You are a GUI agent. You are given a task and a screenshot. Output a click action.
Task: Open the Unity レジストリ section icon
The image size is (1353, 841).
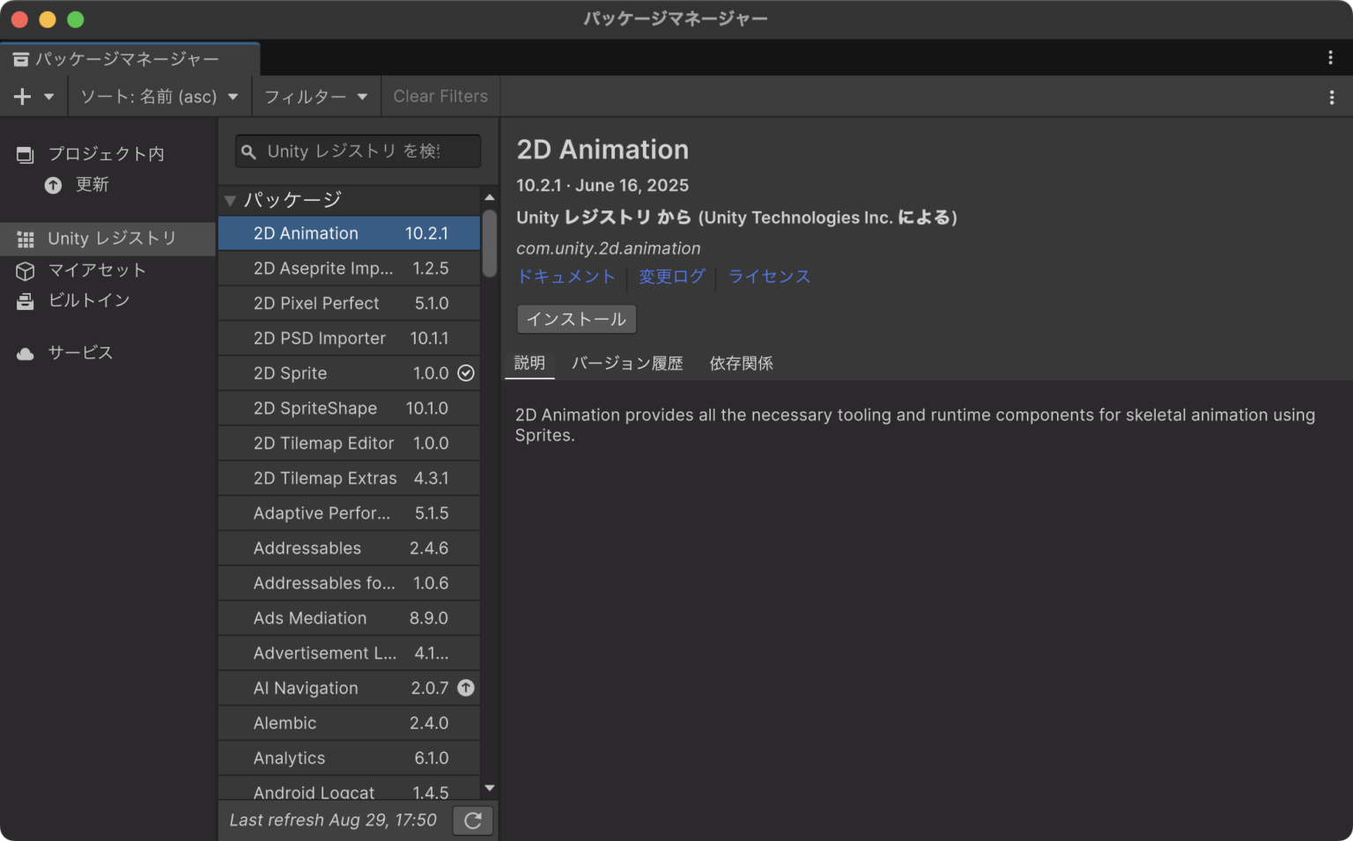click(24, 238)
